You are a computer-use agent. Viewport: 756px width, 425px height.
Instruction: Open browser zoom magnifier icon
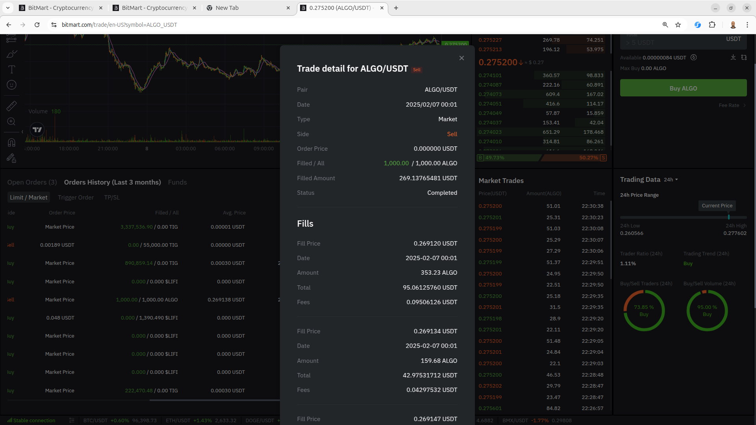665,25
